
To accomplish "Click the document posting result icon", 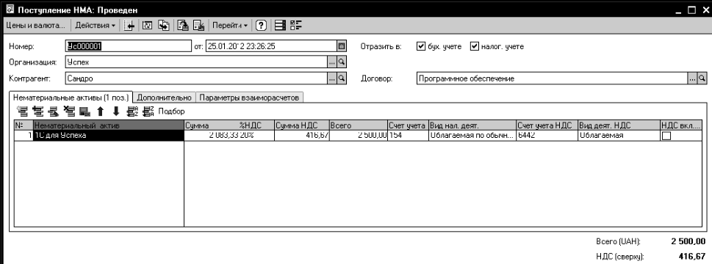I will click(183, 26).
